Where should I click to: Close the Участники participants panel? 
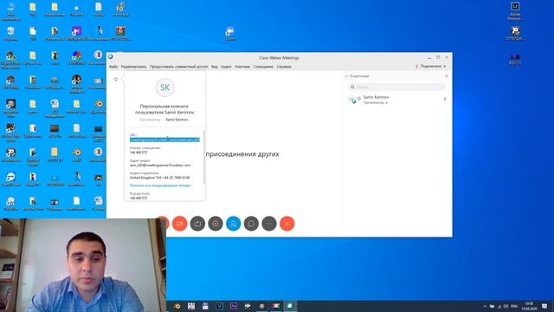coord(447,76)
